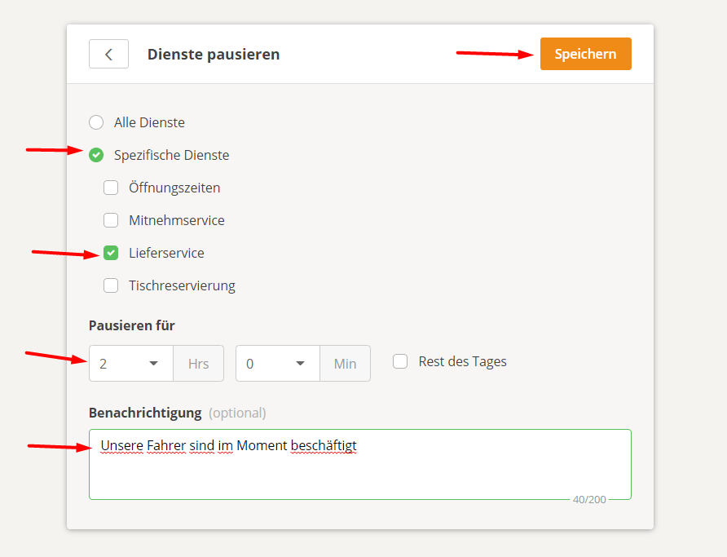This screenshot has width=727, height=557.
Task: Click the 40/200 character counter
Action: [x=590, y=499]
